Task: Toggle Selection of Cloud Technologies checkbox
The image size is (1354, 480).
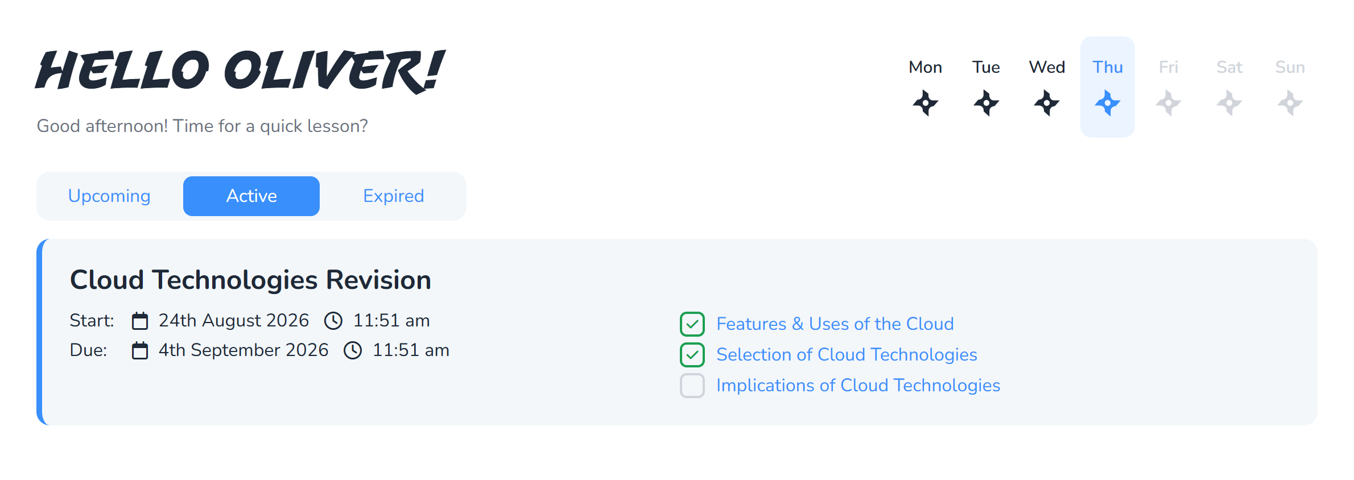Action: [x=692, y=355]
